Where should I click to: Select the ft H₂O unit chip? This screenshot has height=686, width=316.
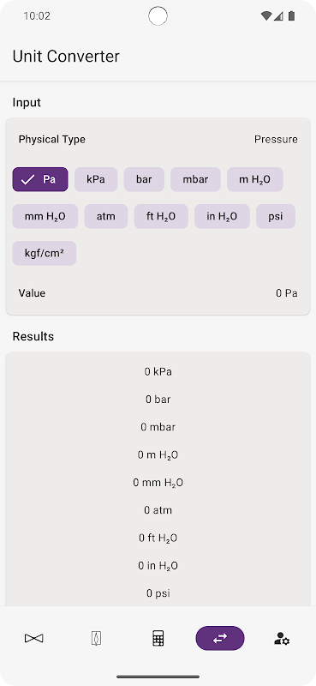(x=161, y=216)
